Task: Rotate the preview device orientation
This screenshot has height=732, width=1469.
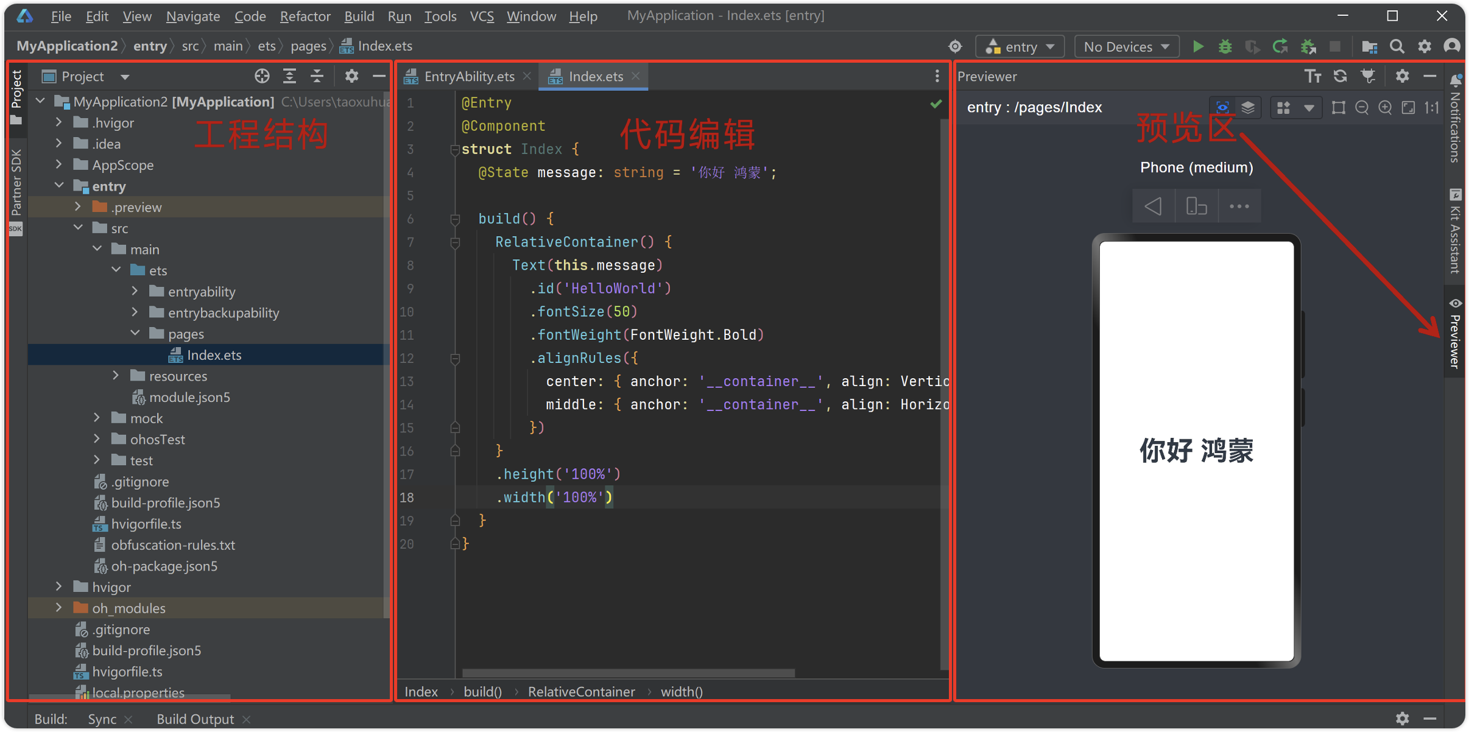Action: point(1196,206)
